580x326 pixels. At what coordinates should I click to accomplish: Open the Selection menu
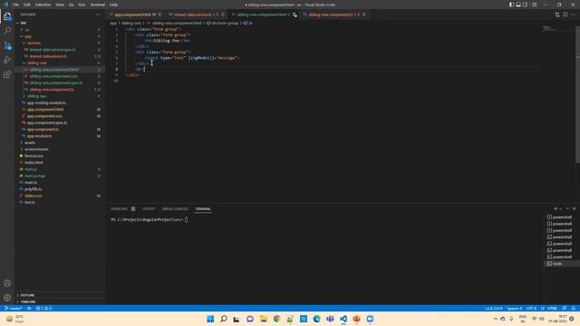pyautogui.click(x=43, y=5)
